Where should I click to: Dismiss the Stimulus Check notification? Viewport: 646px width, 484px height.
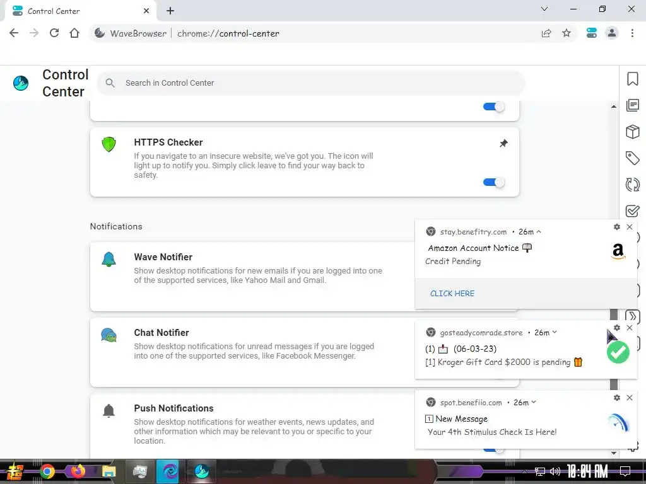coord(630,398)
